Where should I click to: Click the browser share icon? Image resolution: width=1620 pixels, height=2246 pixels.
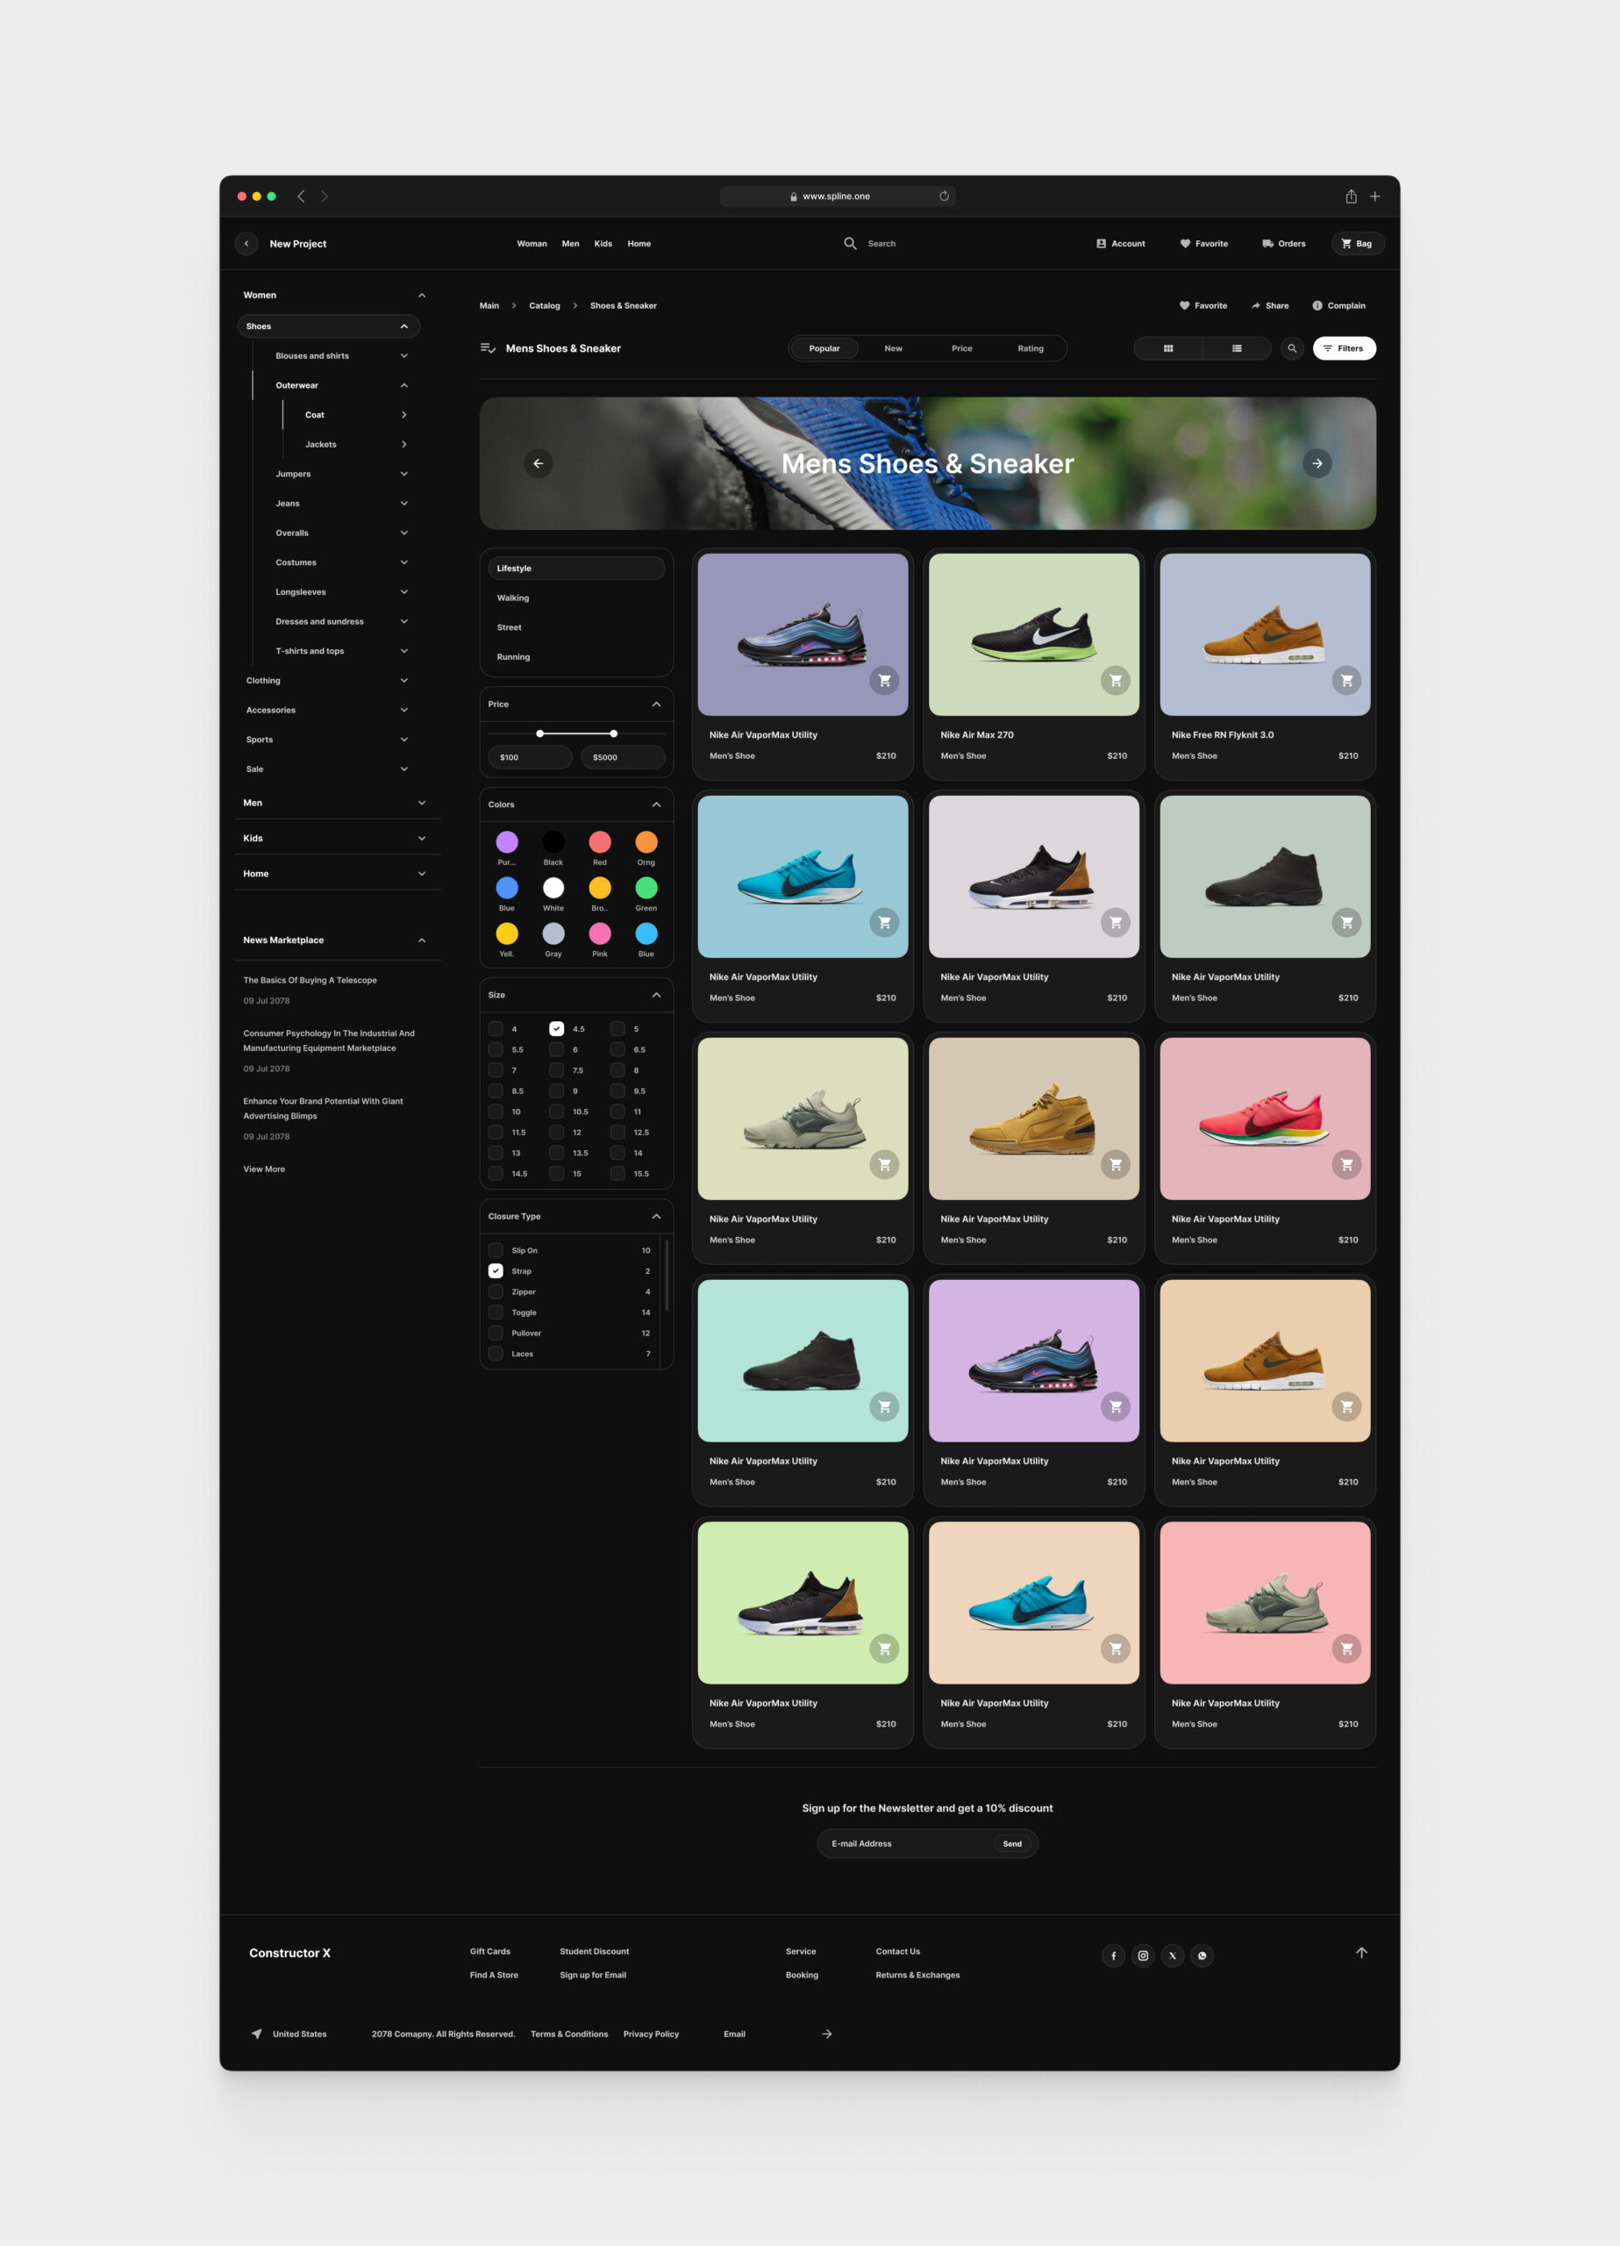[1351, 196]
